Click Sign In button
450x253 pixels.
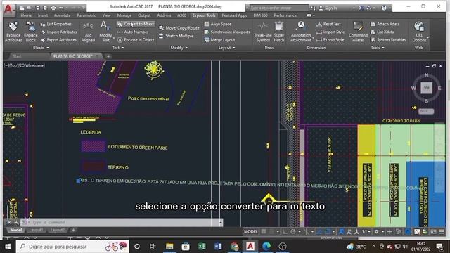[328, 8]
